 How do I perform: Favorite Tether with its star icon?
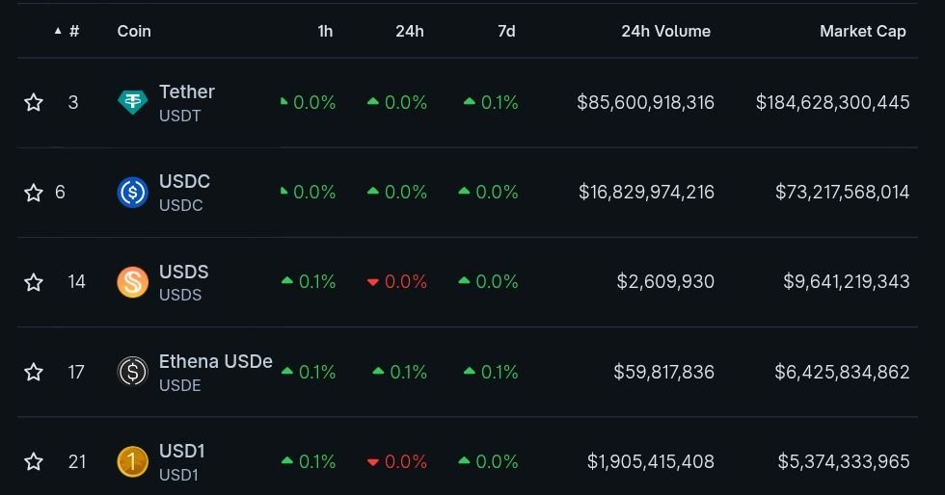click(x=34, y=102)
